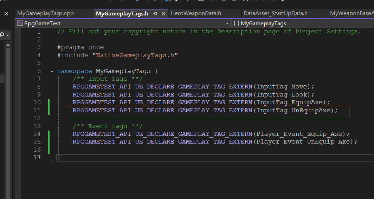Click line number 12 in the gutter

point(37,118)
